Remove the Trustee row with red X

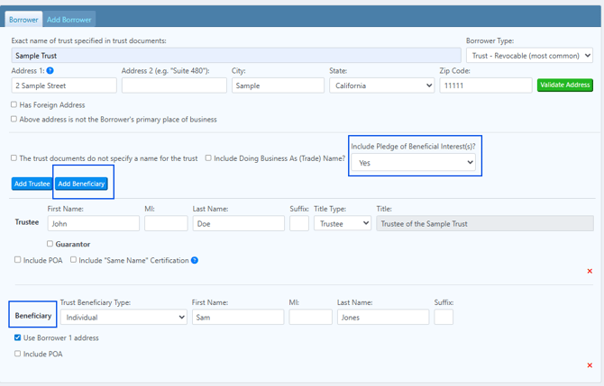pyautogui.click(x=590, y=271)
